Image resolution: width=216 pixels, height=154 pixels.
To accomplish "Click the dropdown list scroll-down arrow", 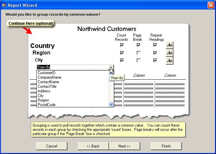I will [111, 104].
